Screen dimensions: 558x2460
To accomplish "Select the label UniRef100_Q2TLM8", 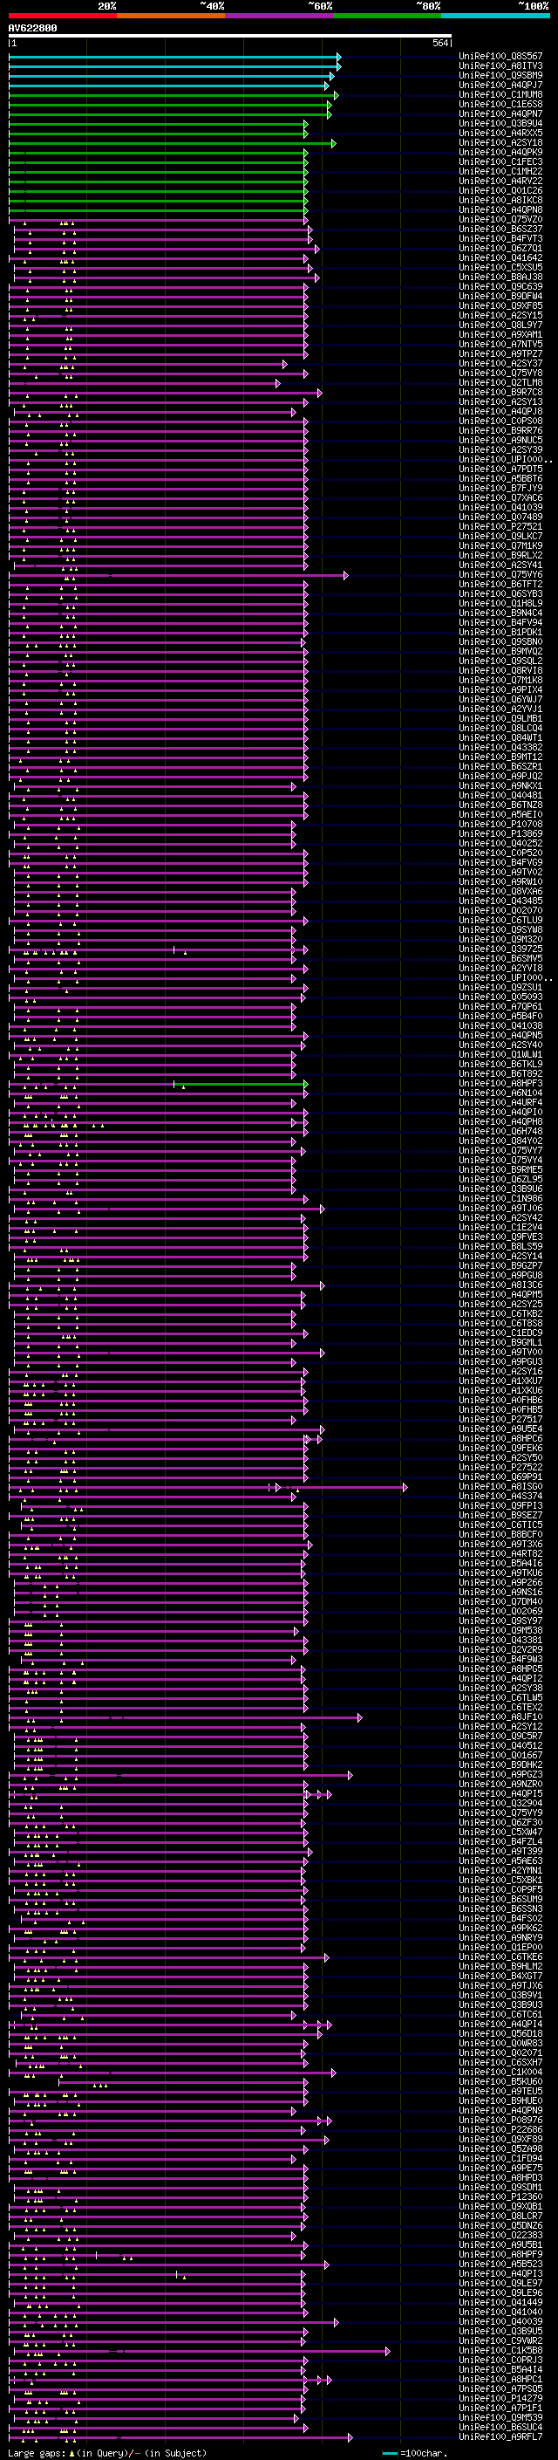I will [500, 382].
